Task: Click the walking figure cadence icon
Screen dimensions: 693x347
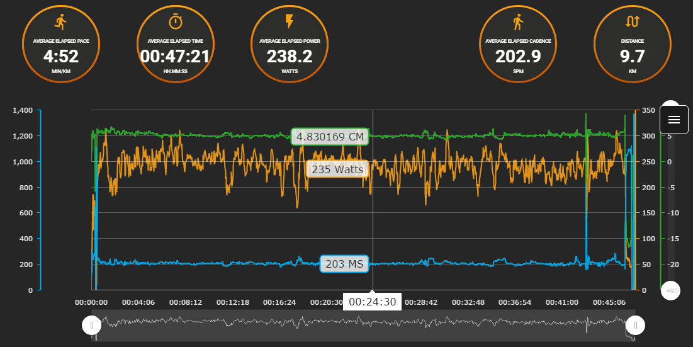Action: click(518, 23)
